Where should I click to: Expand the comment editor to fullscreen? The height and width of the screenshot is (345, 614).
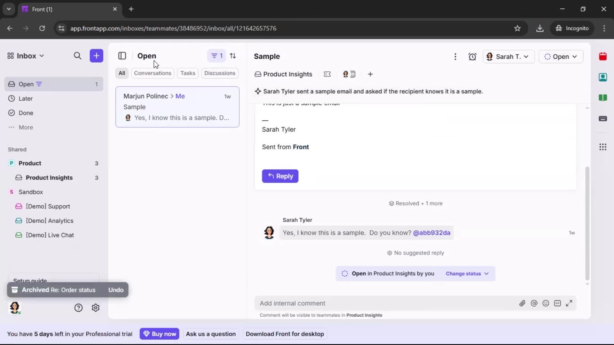[570, 303]
